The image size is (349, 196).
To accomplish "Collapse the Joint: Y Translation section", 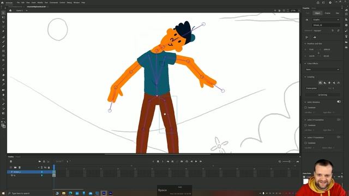I will click(x=305, y=138).
